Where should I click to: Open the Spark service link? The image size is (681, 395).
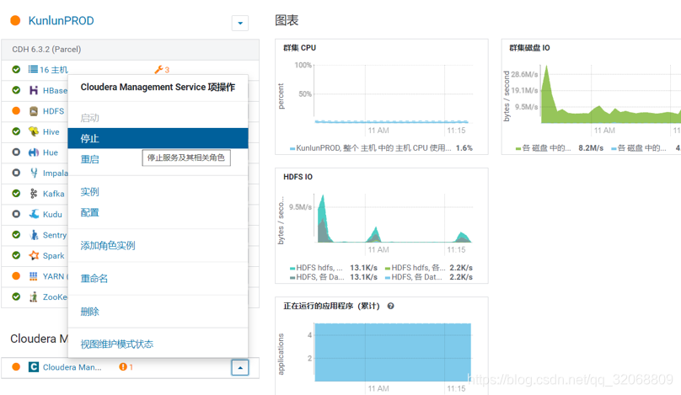coord(53,256)
